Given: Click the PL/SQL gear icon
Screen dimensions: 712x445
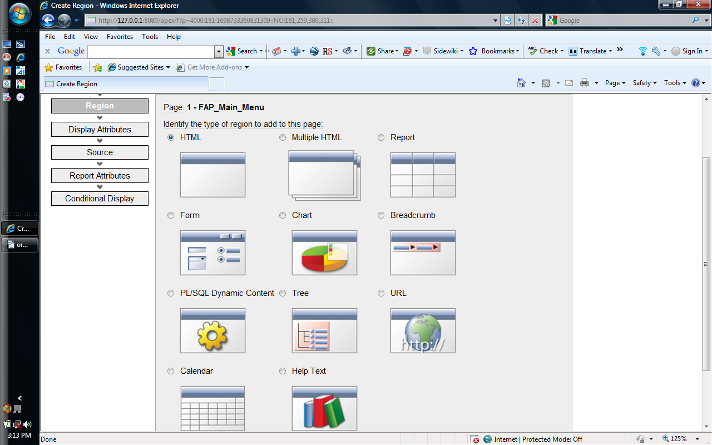Looking at the screenshot, I should click(212, 331).
